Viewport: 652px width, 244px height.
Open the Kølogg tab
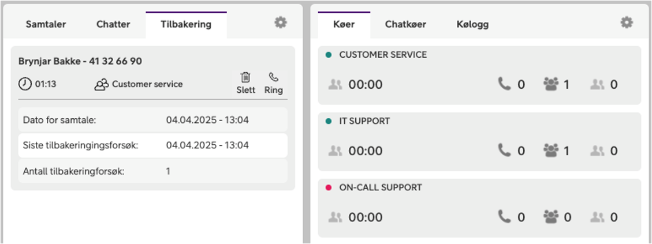click(472, 25)
